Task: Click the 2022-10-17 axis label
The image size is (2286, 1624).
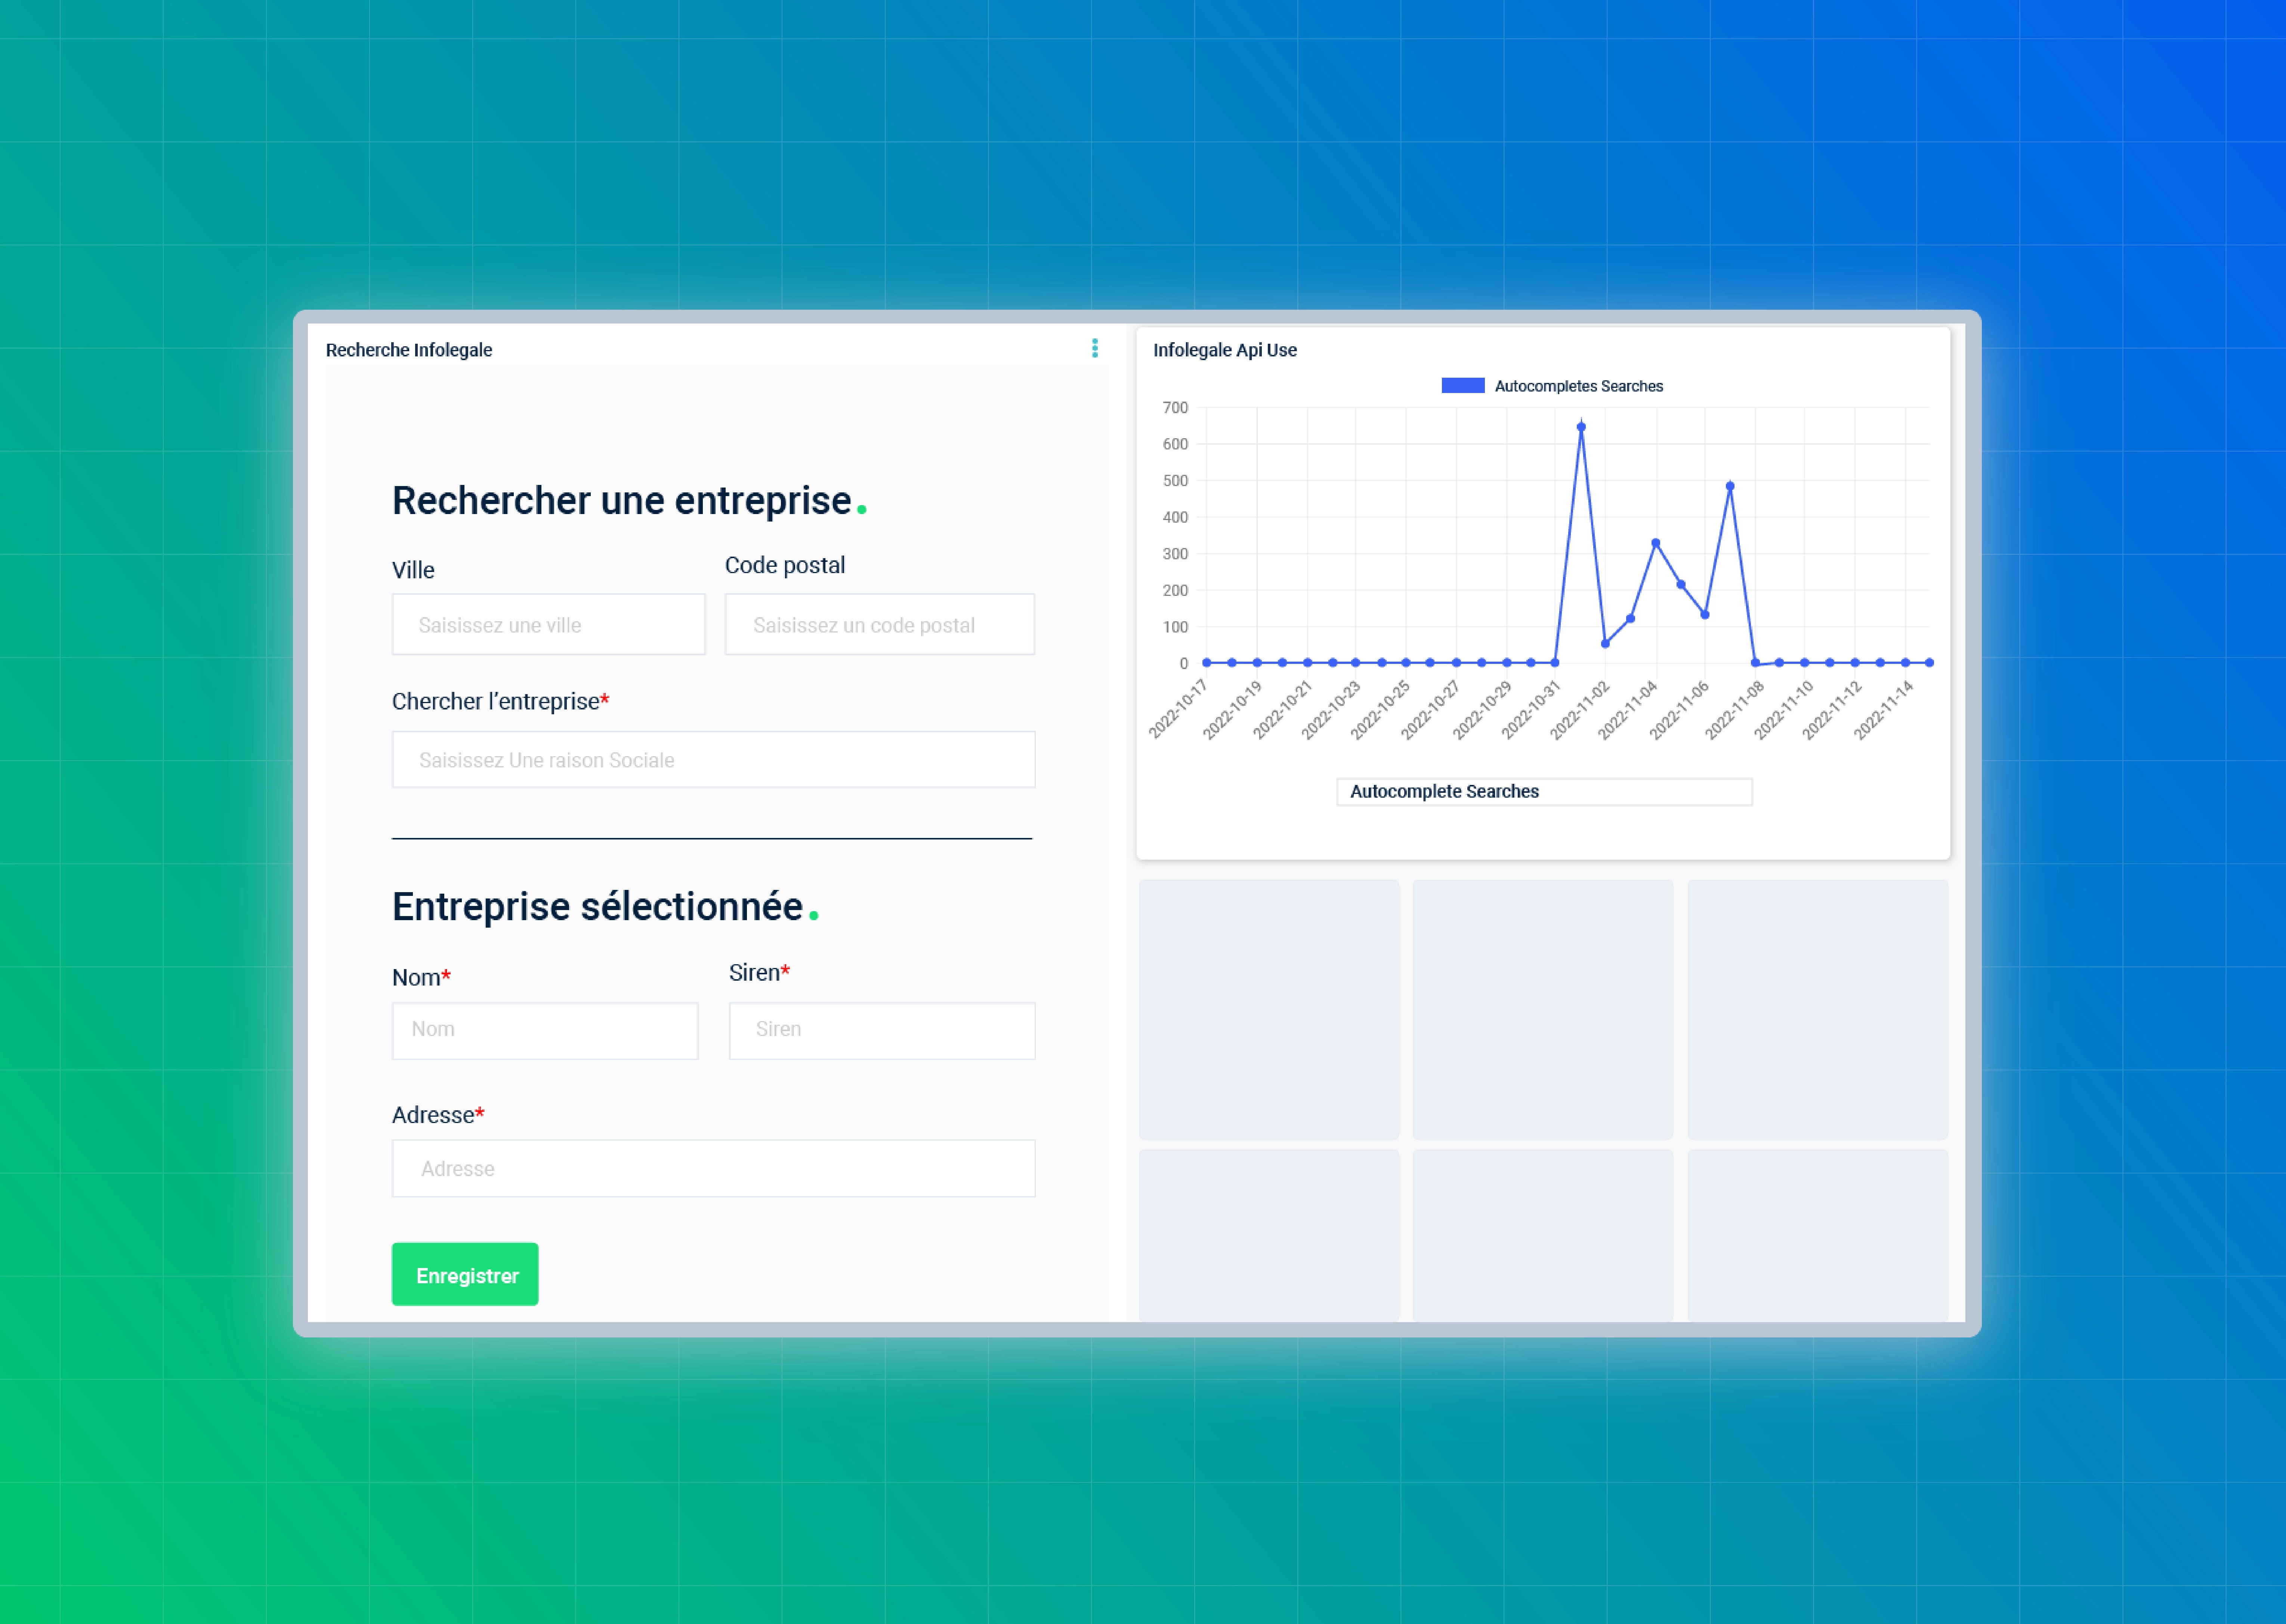Action: tap(1179, 709)
